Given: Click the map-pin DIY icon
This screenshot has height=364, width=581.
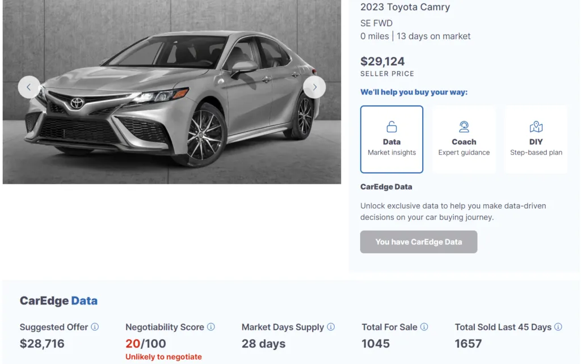Looking at the screenshot, I should pos(536,126).
